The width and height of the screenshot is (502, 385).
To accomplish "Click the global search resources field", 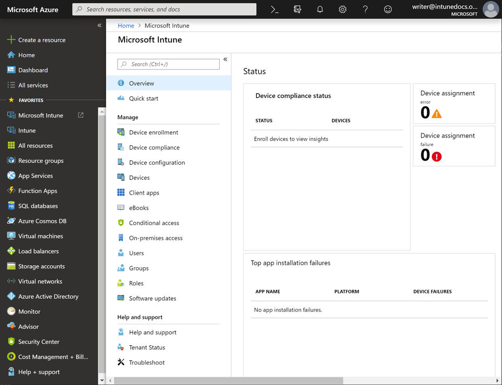I will (x=165, y=9).
